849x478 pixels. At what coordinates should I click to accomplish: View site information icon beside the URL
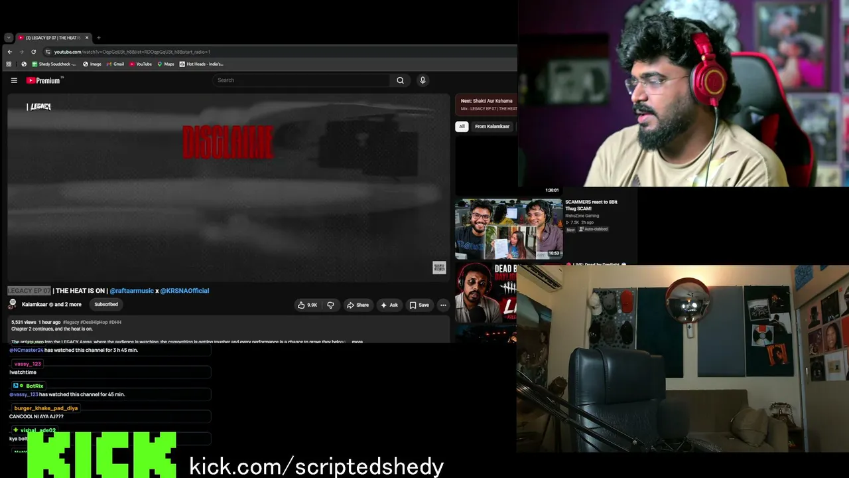click(48, 52)
